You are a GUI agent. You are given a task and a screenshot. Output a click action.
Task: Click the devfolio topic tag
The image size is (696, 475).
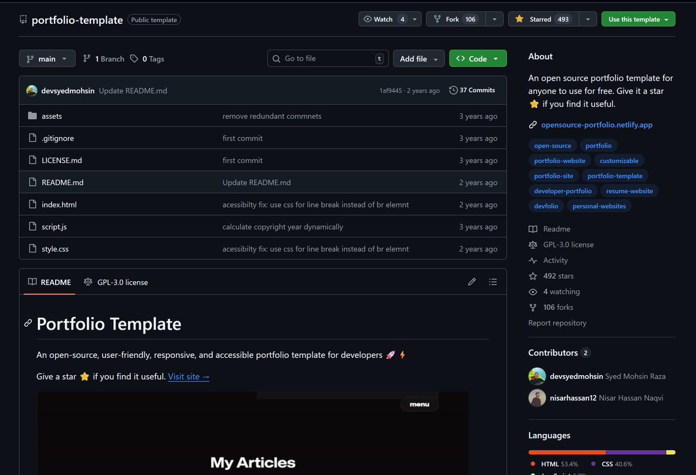click(x=546, y=206)
